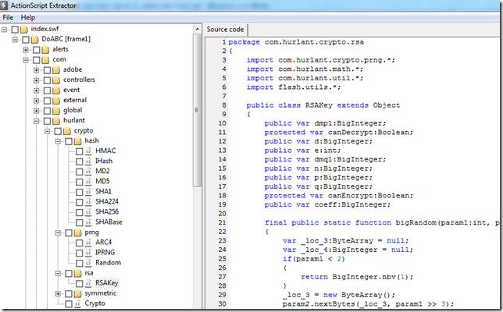Click the SHABase class file icon

click(x=88, y=222)
